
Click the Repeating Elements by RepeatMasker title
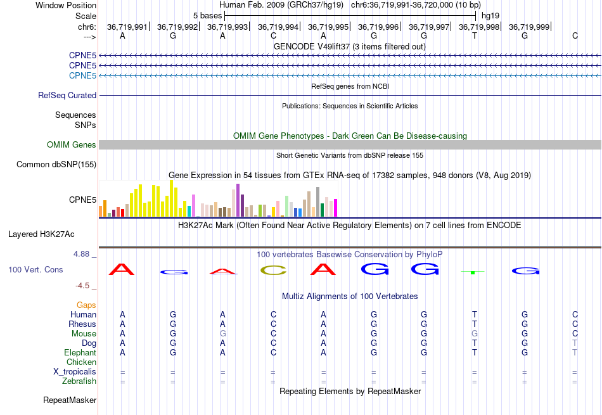350,391
